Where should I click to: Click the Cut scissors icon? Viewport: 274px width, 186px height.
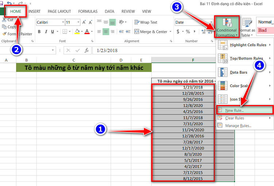click(4, 20)
